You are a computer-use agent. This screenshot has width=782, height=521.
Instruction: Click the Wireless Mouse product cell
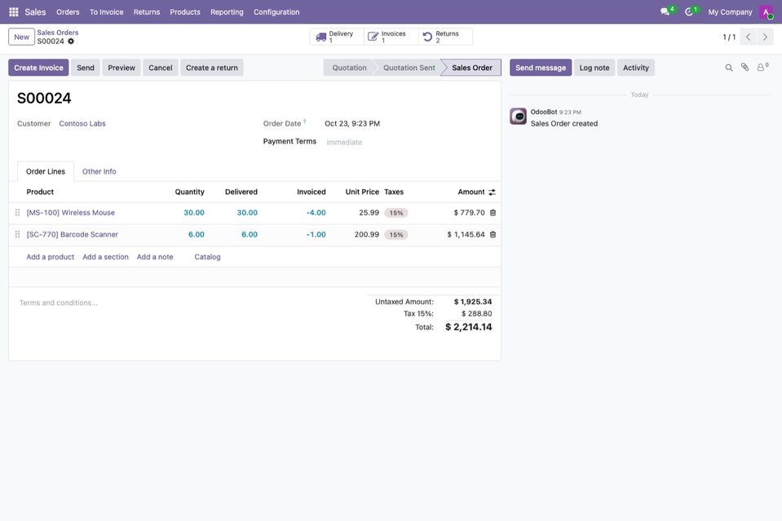coord(70,212)
